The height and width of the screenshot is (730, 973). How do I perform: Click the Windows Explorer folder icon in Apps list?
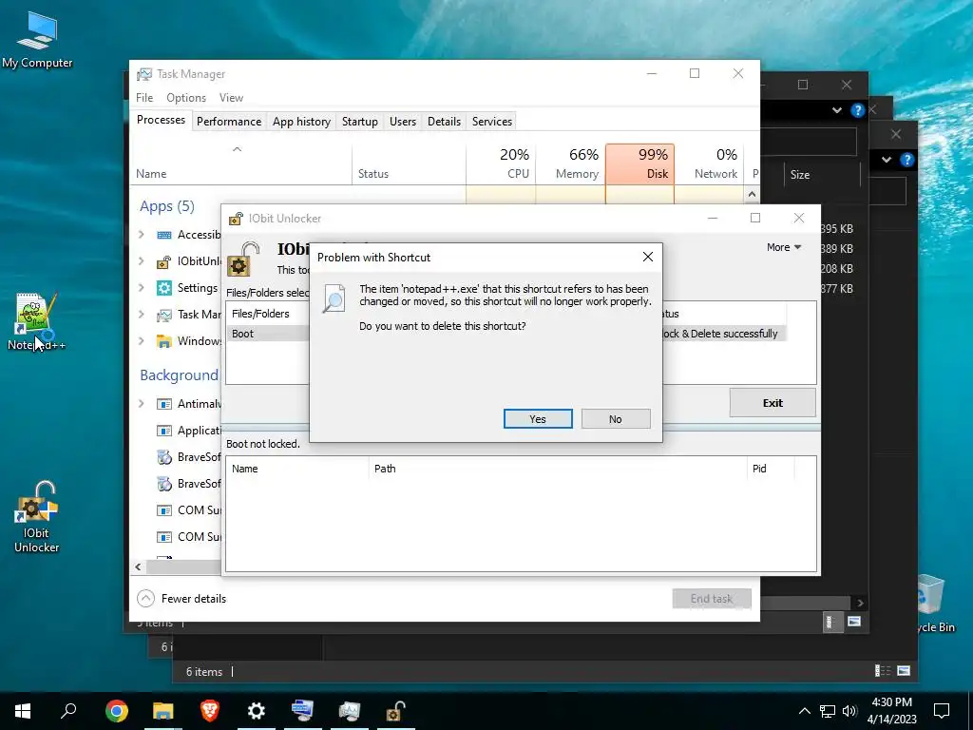pyautogui.click(x=164, y=341)
